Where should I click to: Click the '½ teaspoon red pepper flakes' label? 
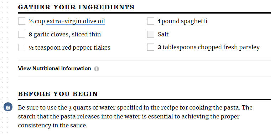tap(69, 47)
